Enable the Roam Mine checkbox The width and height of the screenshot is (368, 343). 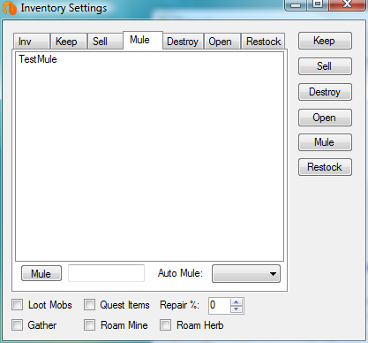(x=89, y=325)
